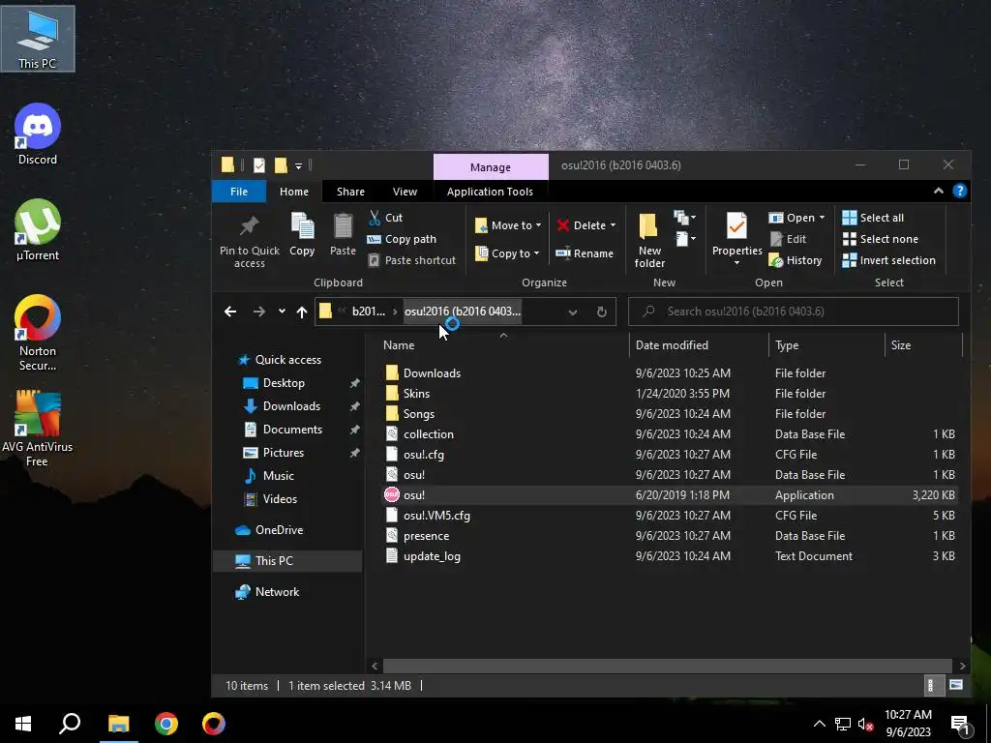Open the Windows Start menu
991x743 pixels.
(23, 724)
